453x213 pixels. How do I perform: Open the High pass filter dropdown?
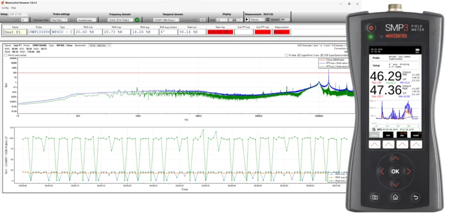tap(59, 20)
